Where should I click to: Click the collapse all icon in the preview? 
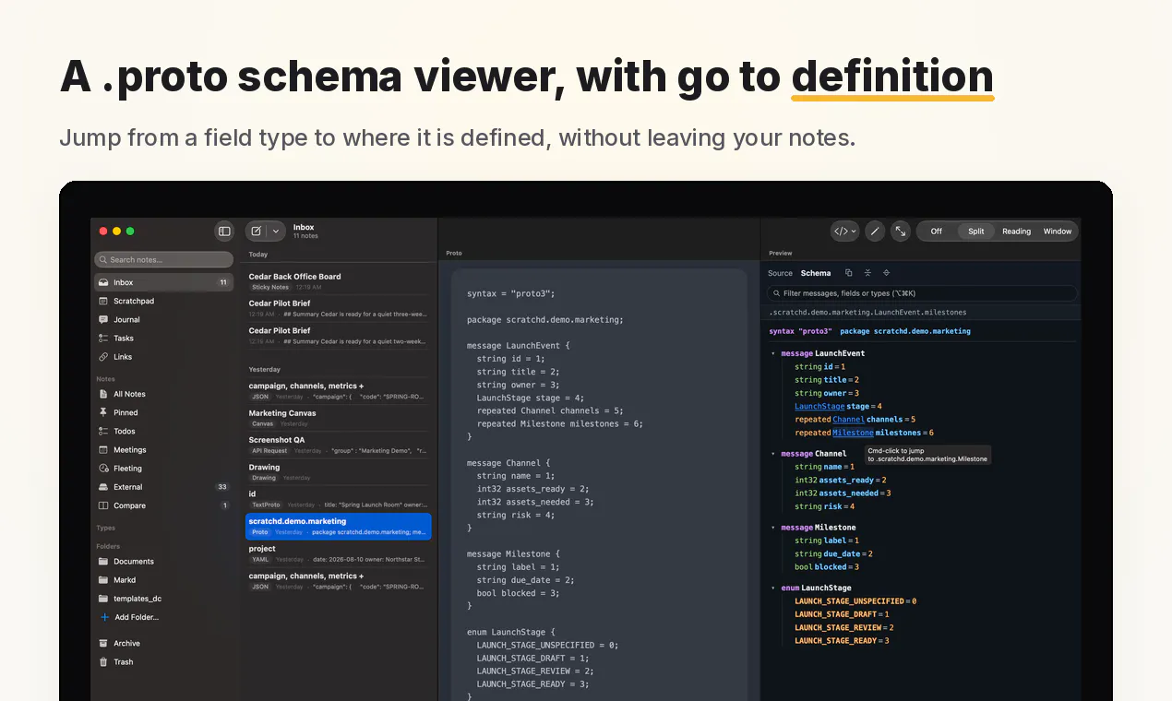tap(867, 273)
